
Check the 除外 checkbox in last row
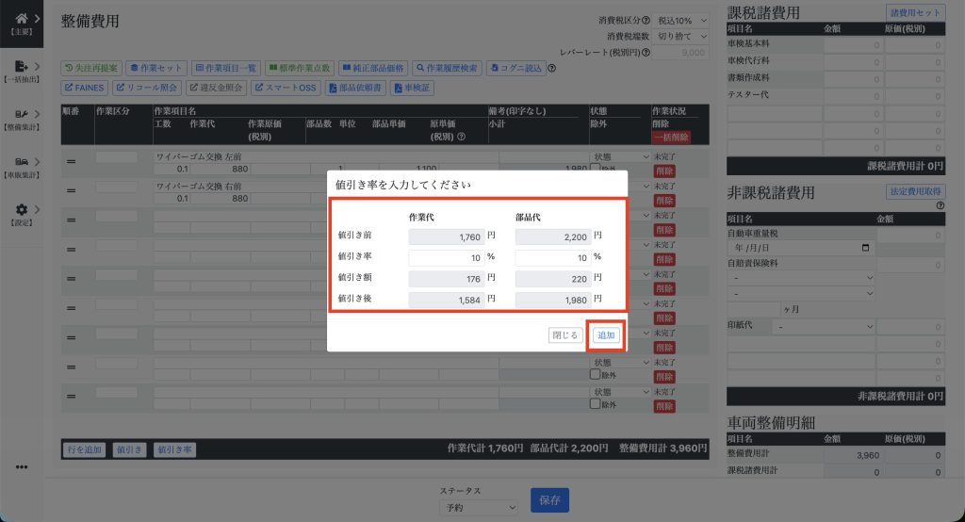coord(595,404)
